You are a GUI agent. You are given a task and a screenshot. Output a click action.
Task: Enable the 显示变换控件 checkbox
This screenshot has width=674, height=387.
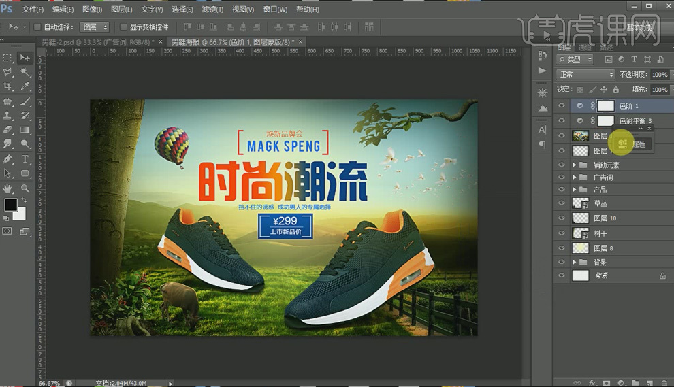tap(123, 27)
